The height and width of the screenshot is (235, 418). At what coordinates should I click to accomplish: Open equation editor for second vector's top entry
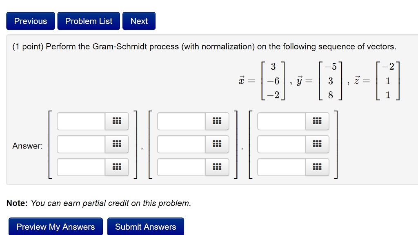tap(217, 121)
